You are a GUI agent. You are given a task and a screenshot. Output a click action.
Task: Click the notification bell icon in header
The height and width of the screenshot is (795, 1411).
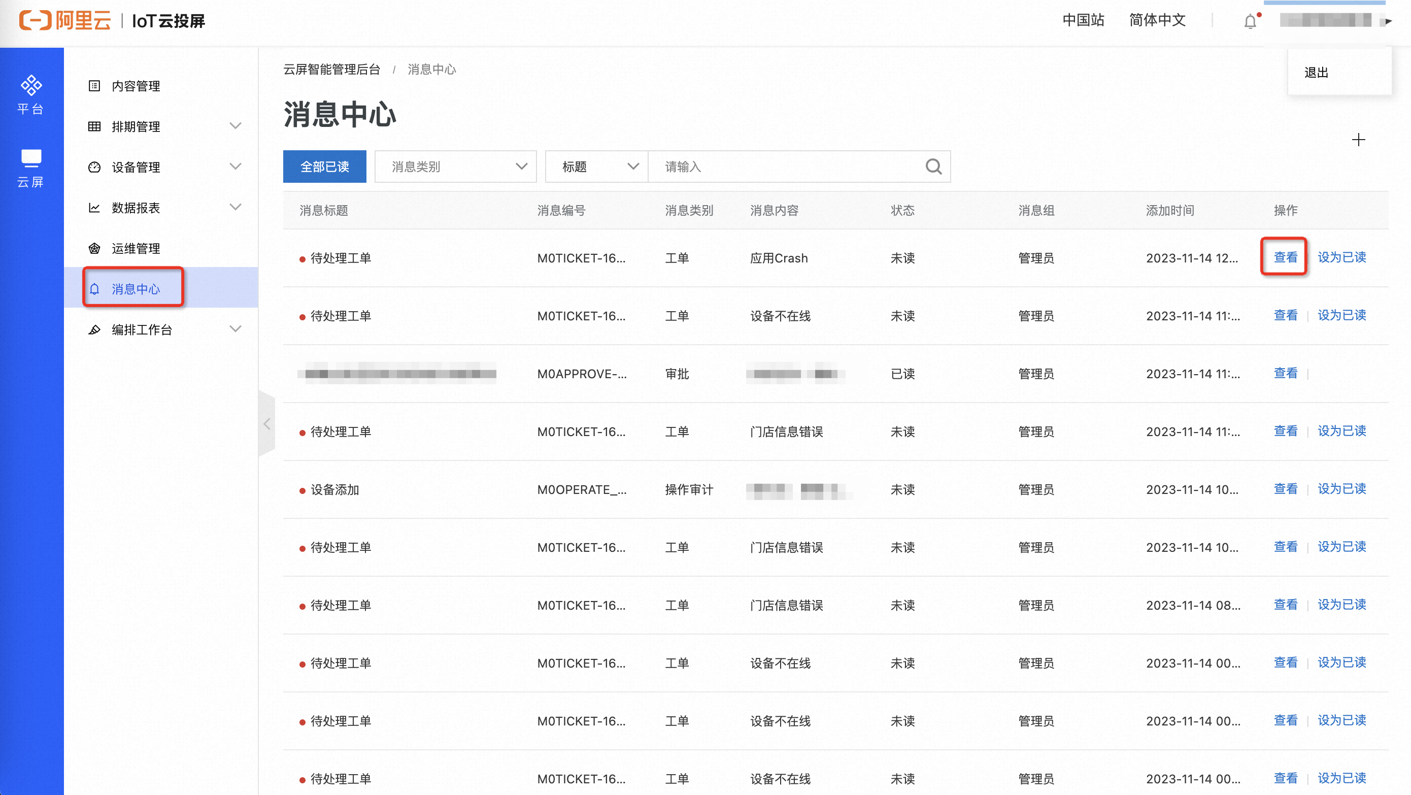point(1251,21)
